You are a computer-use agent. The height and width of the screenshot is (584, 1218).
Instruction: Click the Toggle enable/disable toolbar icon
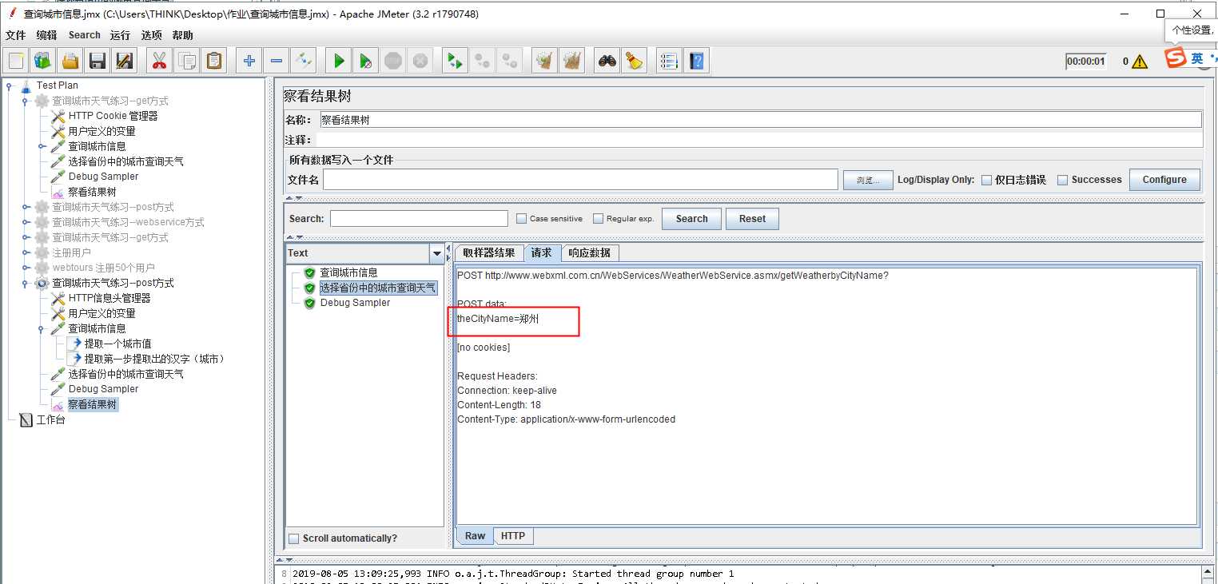(x=304, y=61)
